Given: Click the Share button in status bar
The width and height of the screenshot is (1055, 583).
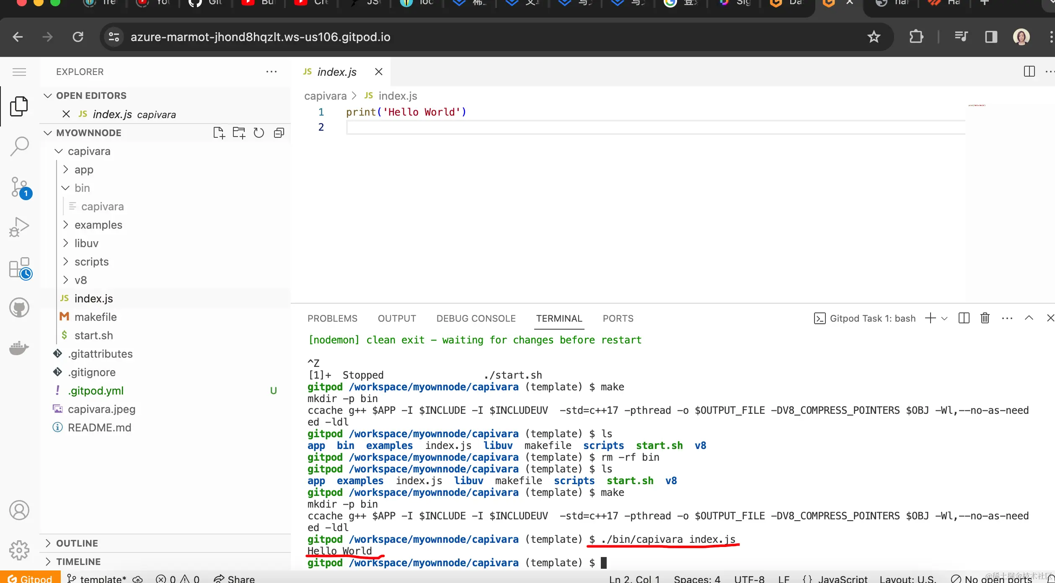Looking at the screenshot, I should tap(235, 579).
